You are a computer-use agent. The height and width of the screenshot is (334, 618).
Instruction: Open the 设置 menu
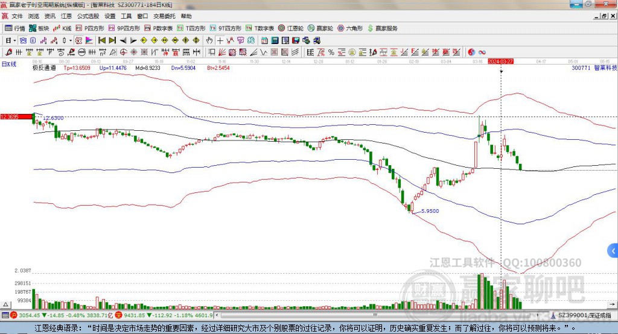click(110, 16)
